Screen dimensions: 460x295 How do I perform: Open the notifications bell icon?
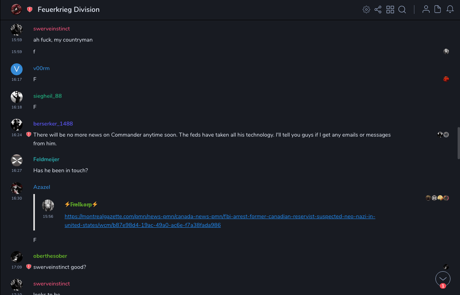coord(450,10)
